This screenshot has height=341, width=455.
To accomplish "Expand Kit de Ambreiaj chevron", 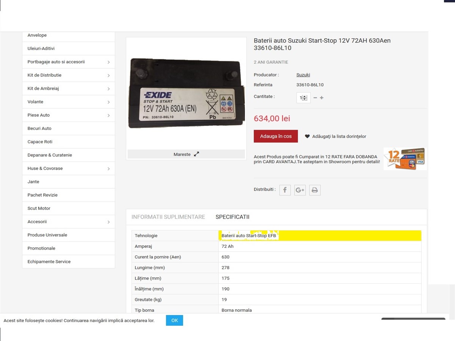I will [108, 89].
